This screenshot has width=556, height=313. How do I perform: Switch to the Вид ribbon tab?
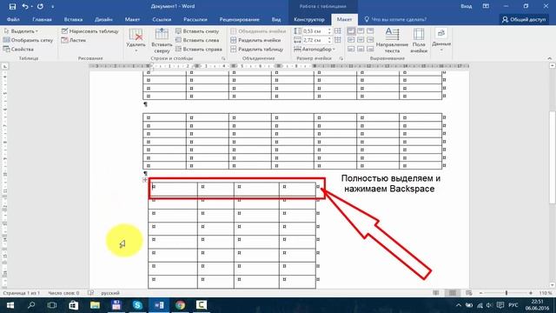point(276,19)
